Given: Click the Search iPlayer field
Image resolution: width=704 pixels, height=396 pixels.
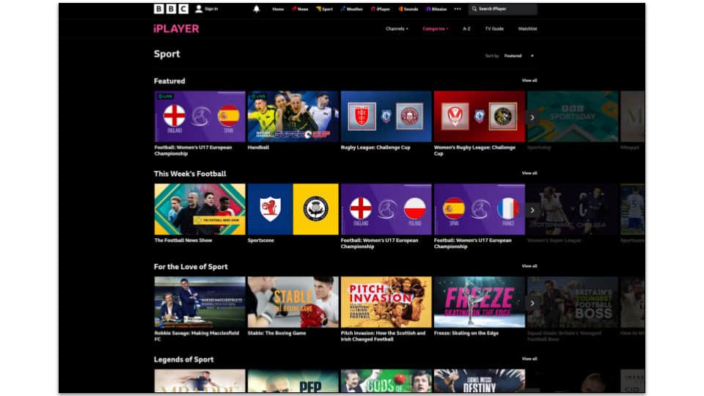Looking at the screenshot, I should click(x=502, y=9).
